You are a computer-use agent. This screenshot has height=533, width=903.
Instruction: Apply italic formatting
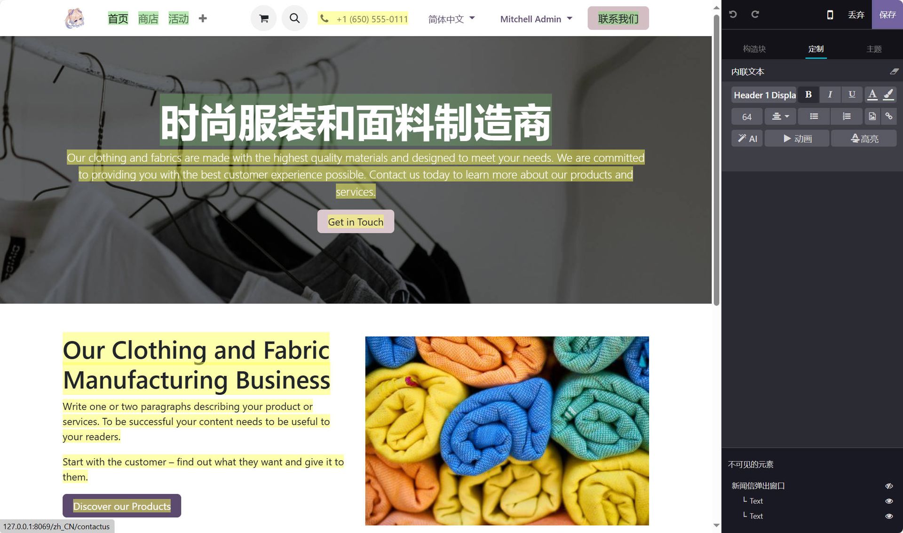tap(830, 94)
